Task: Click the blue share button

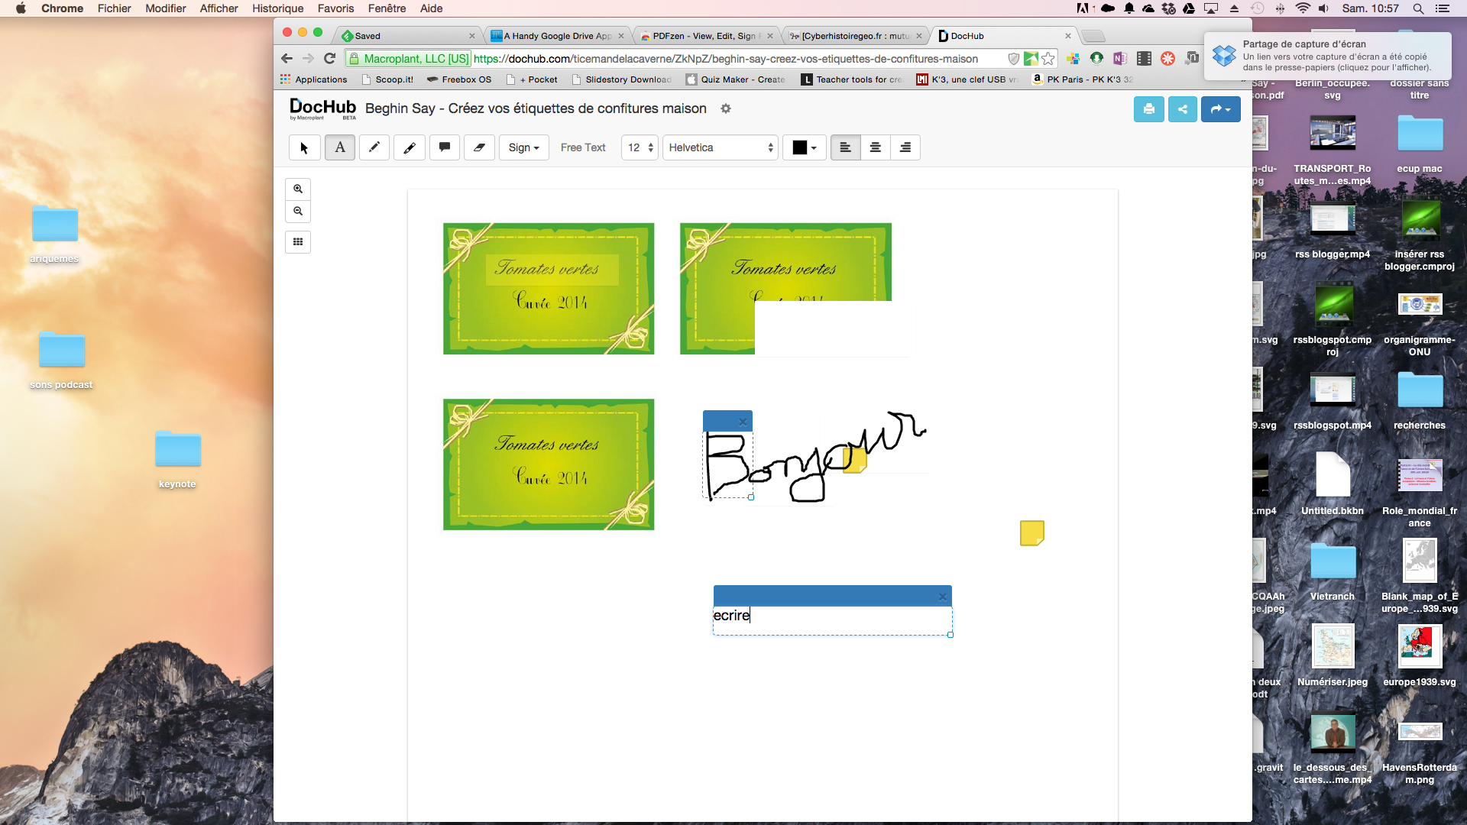Action: [x=1183, y=109]
